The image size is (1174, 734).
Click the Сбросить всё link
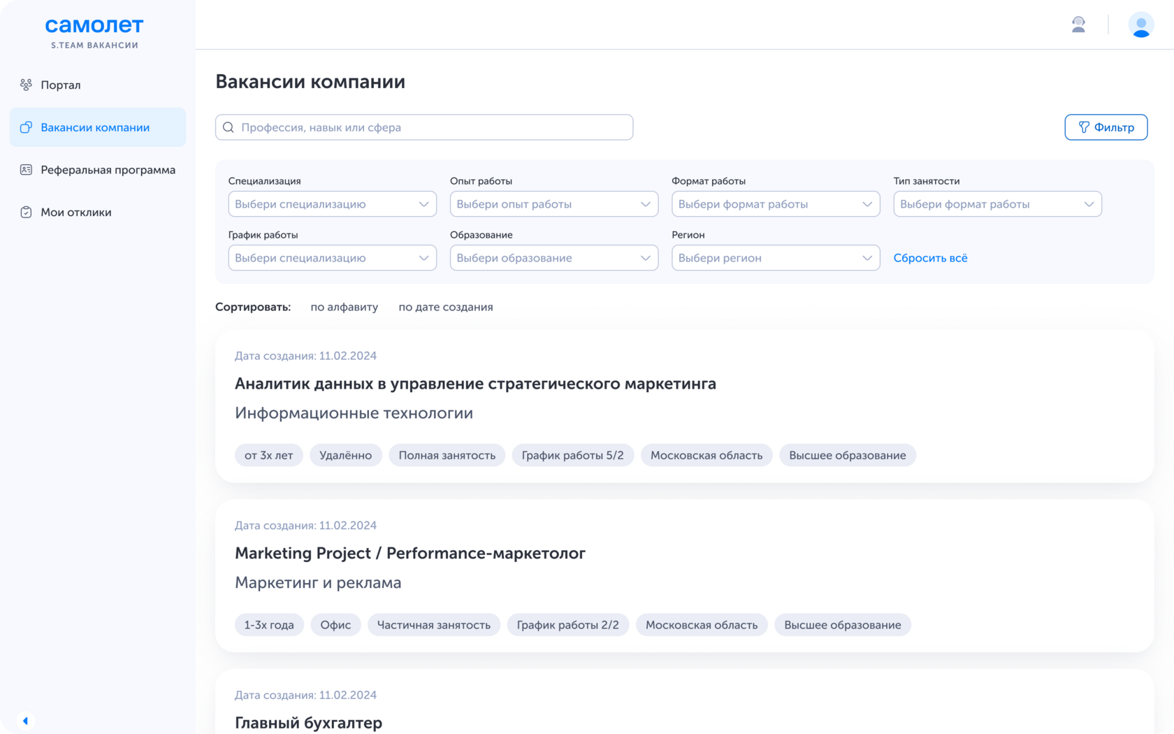[930, 258]
